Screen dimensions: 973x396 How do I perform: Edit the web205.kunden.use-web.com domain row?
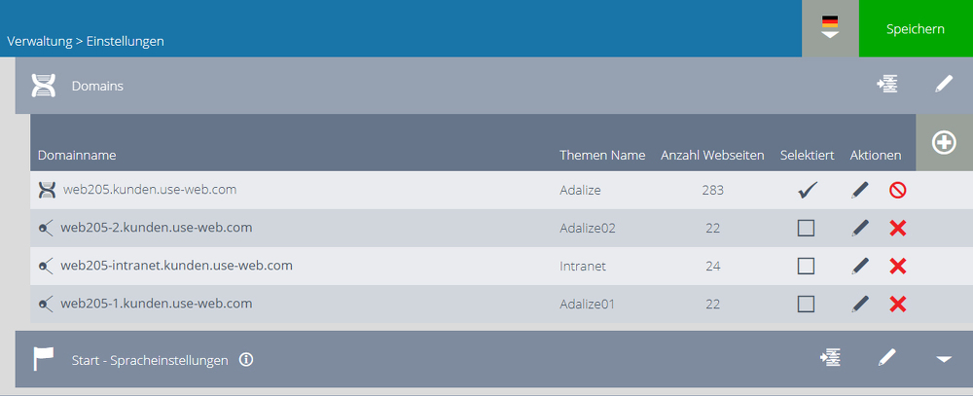(860, 190)
